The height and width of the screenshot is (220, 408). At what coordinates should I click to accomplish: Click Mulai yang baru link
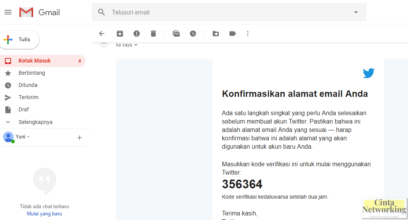click(x=44, y=214)
